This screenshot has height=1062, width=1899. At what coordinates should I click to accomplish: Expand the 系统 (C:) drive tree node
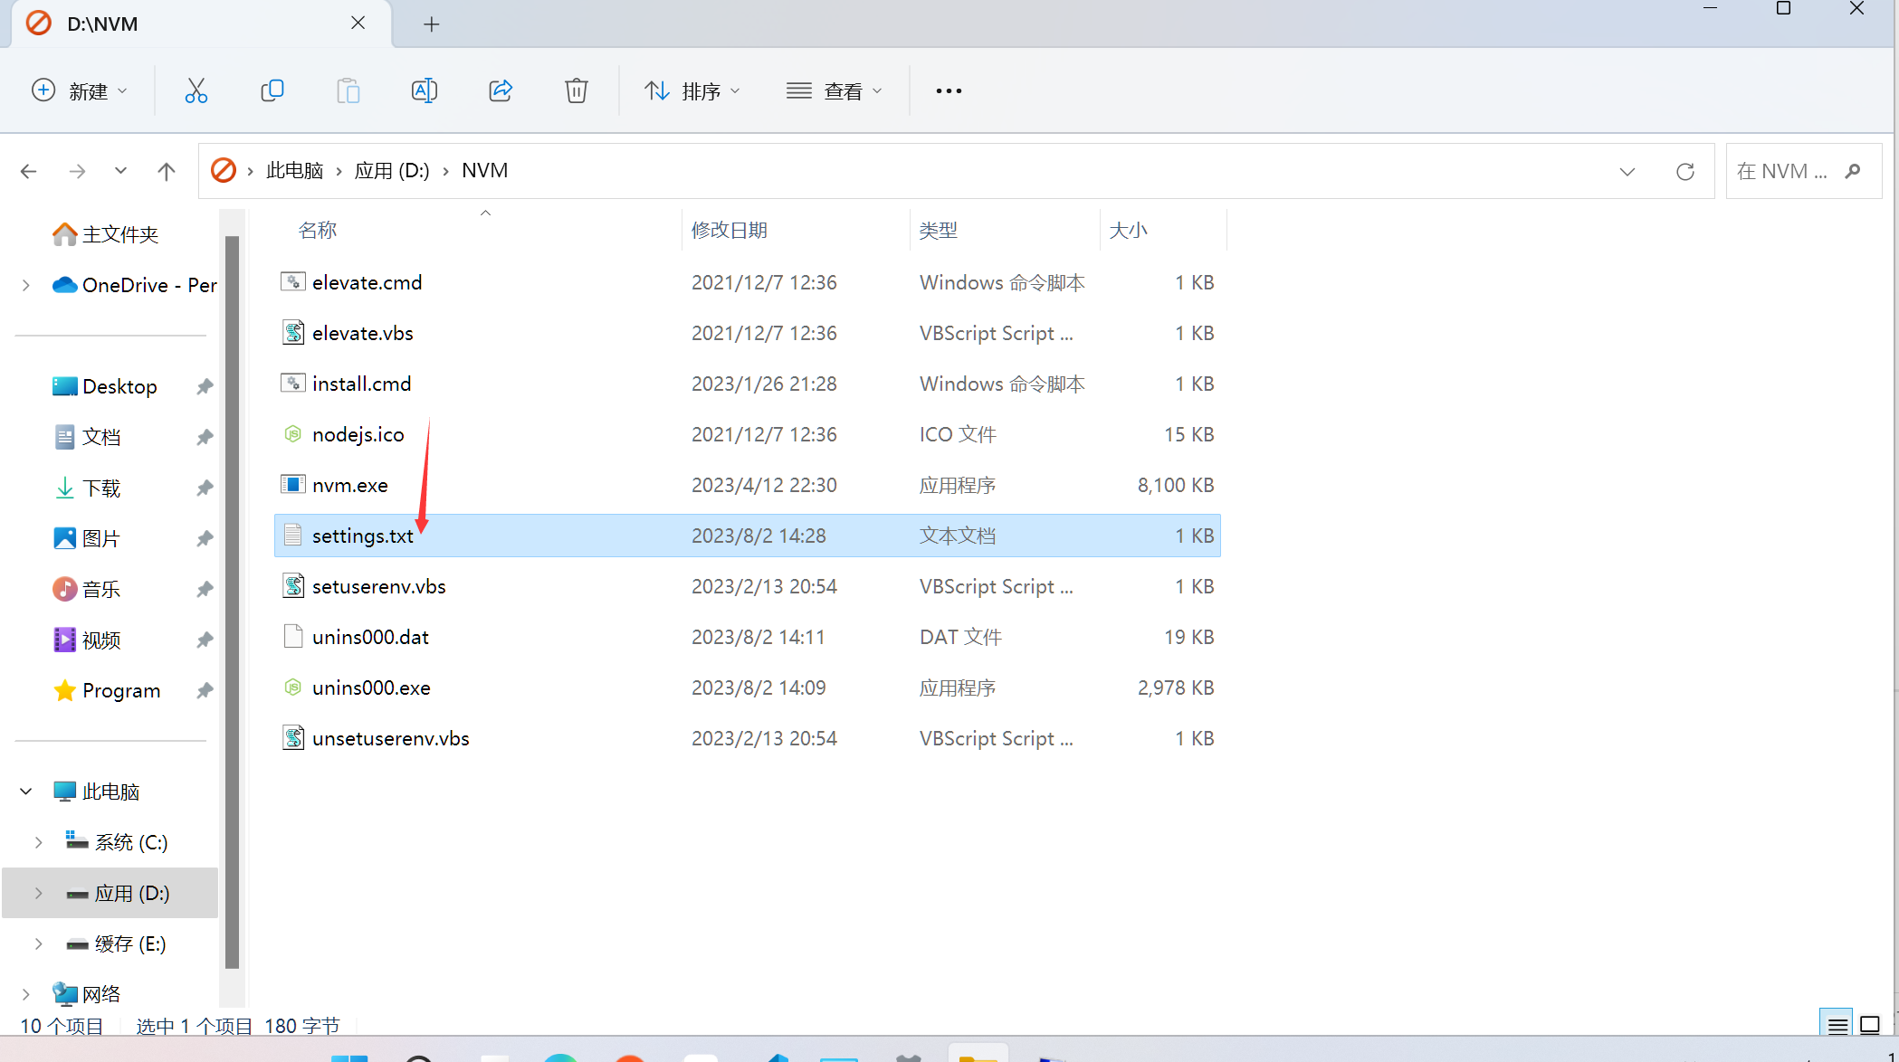click(x=38, y=842)
